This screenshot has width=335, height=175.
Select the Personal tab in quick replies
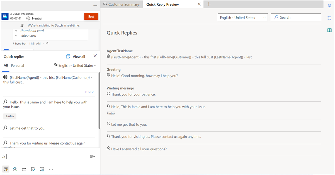pyautogui.click(x=17, y=65)
